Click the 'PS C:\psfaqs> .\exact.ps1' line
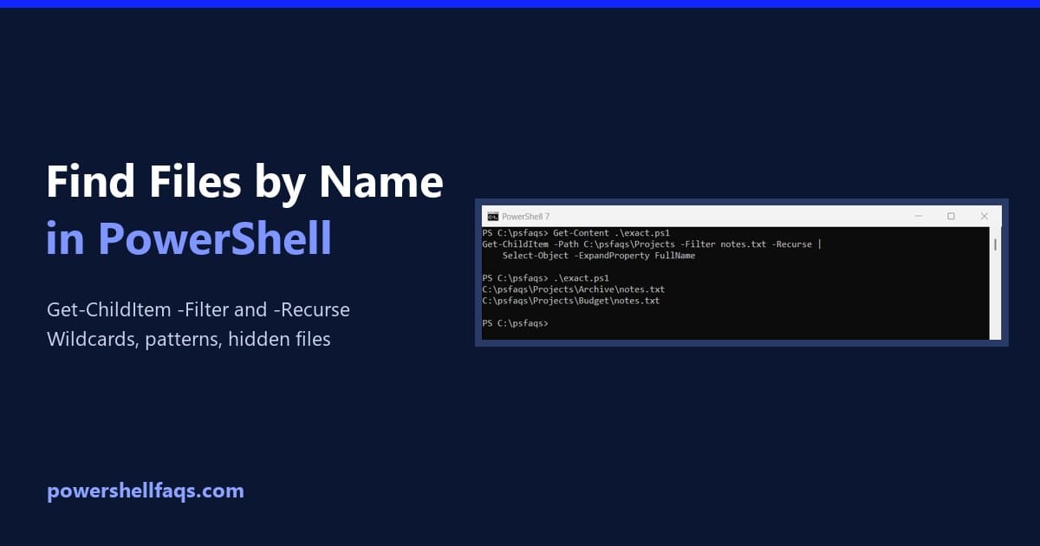The width and height of the screenshot is (1040, 546). tap(546, 278)
